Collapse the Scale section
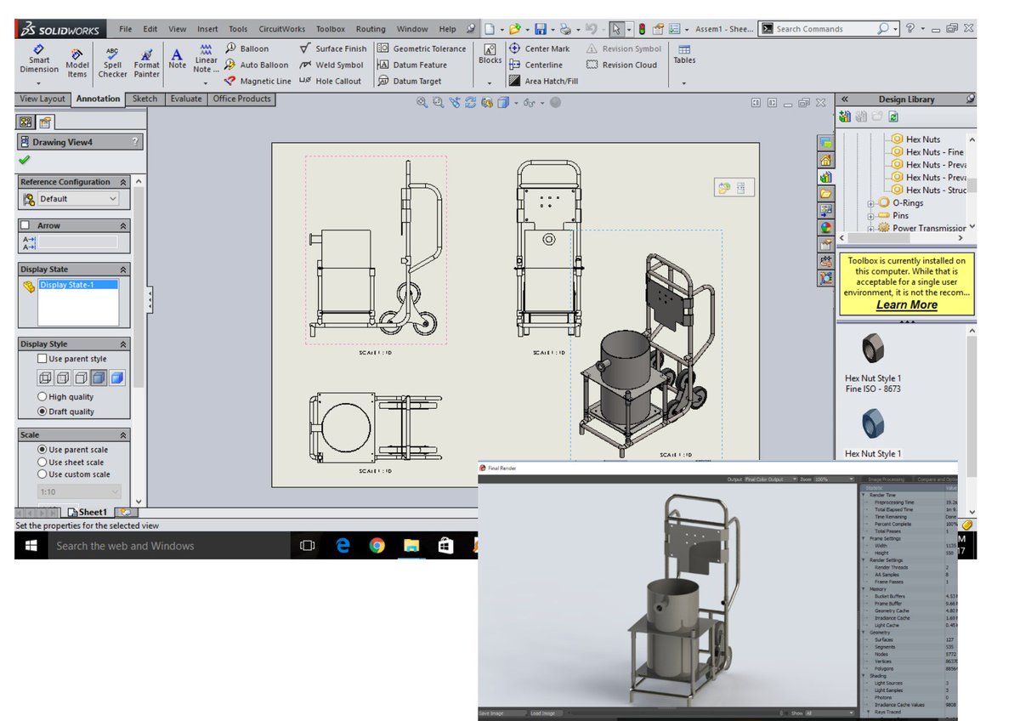 click(123, 434)
